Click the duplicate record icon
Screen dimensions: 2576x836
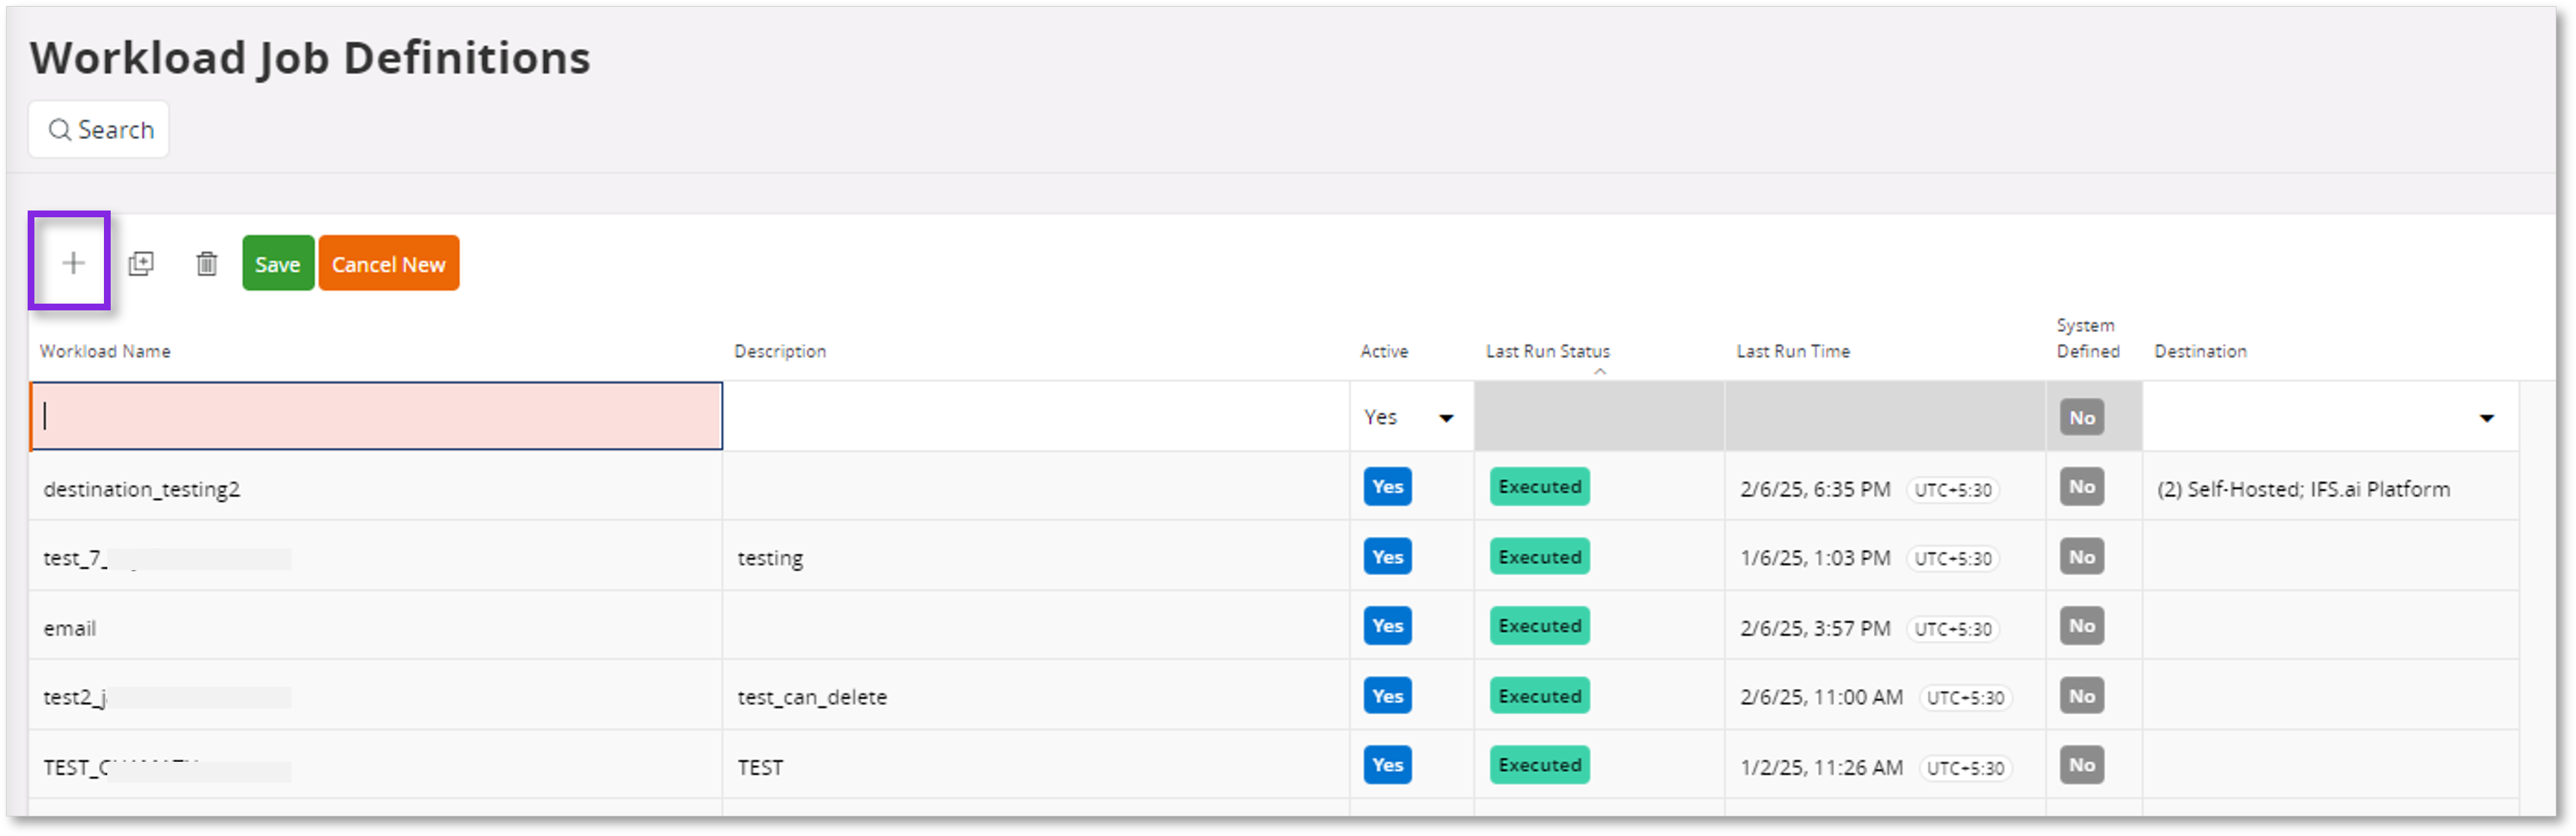click(x=141, y=263)
